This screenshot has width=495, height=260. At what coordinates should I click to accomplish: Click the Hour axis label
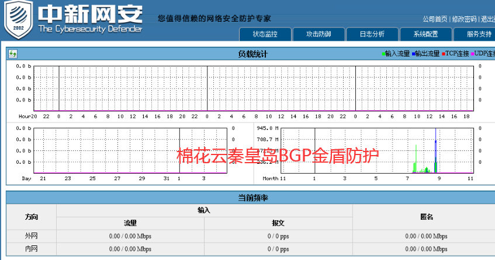coord(25,117)
